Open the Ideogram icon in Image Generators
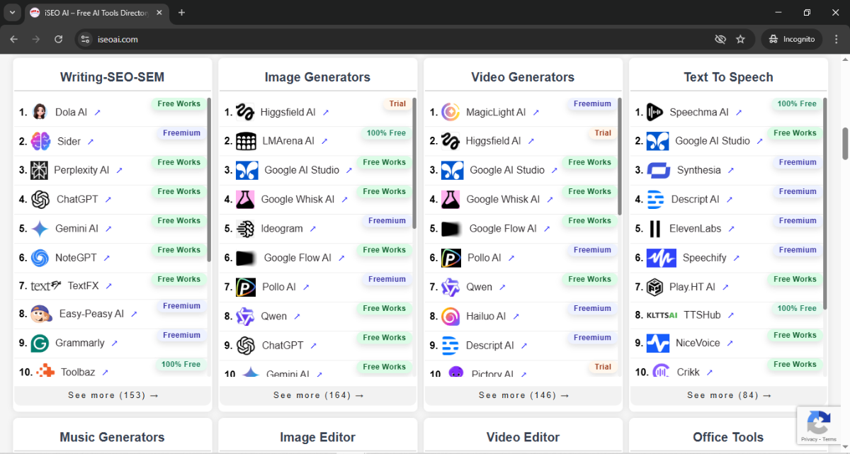This screenshot has height=454, width=850. (x=244, y=228)
